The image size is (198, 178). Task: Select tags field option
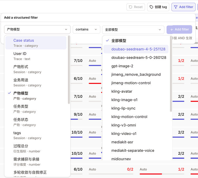(36, 135)
